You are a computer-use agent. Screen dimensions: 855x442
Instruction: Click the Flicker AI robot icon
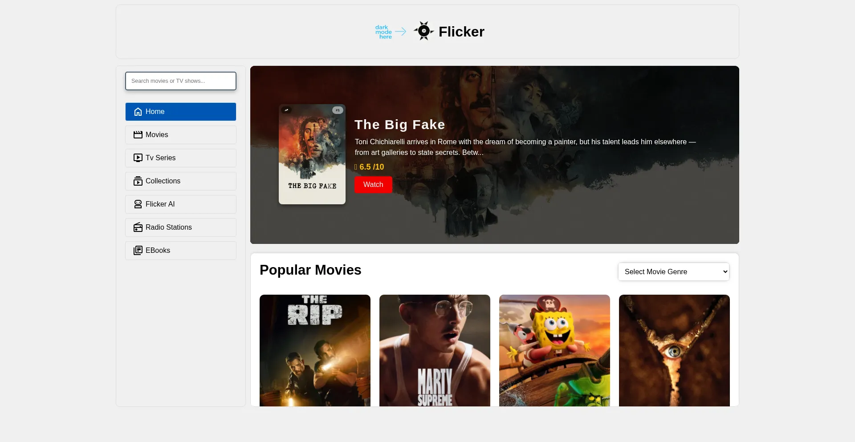[x=138, y=204]
